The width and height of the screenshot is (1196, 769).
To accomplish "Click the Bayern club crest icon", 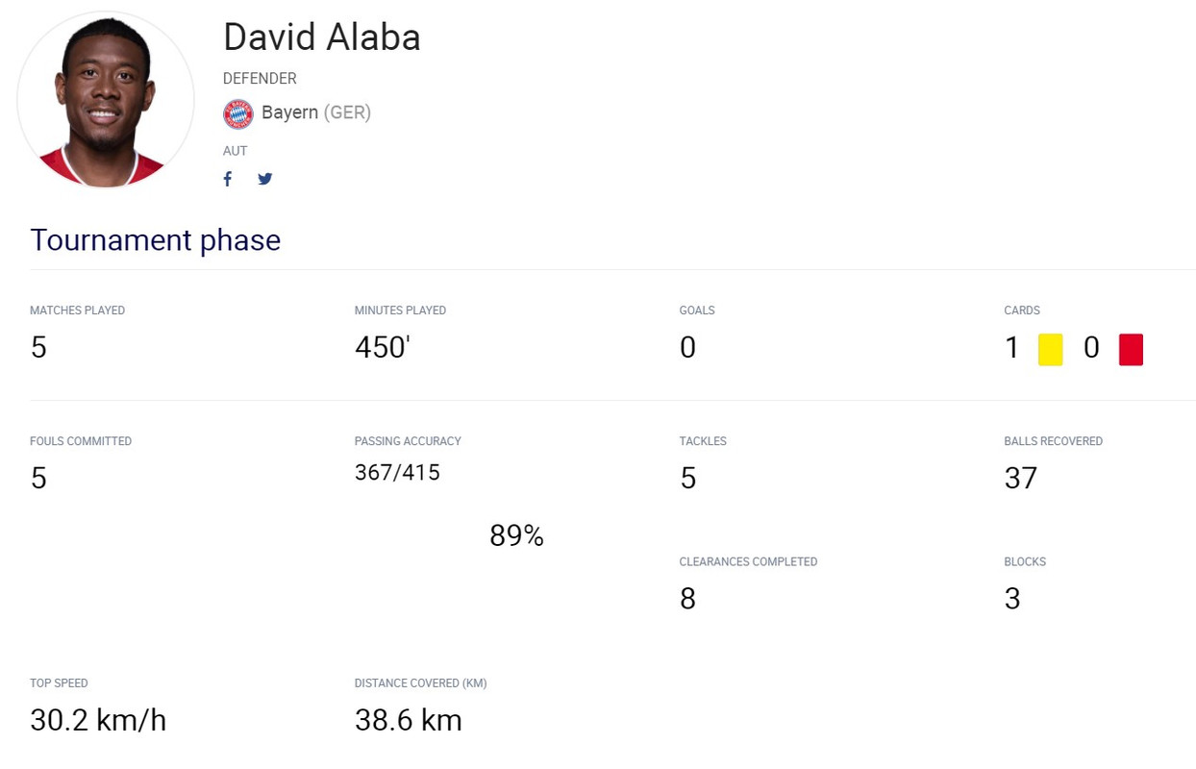I will [238, 113].
